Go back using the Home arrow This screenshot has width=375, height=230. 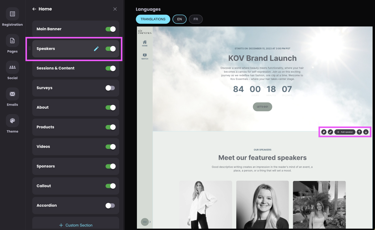click(34, 9)
